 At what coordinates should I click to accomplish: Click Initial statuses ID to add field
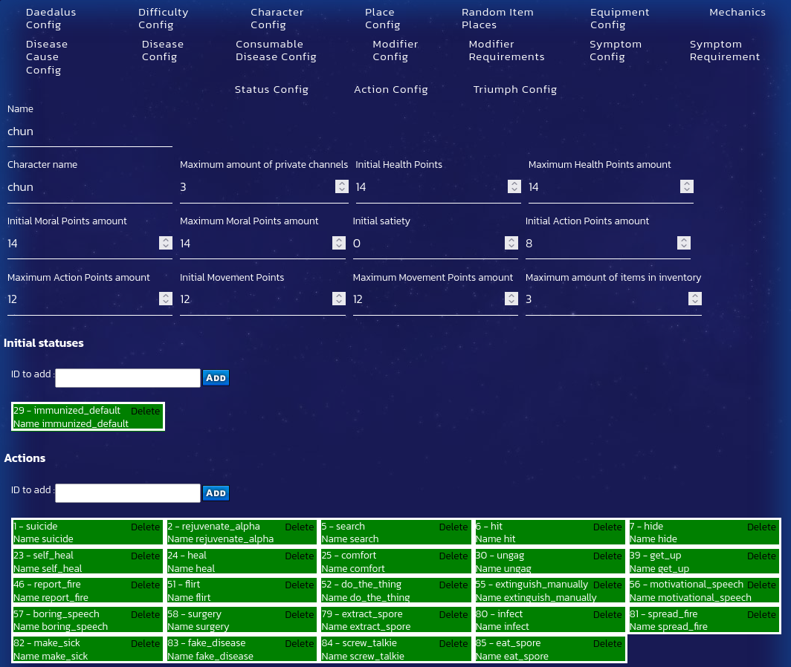(x=128, y=378)
